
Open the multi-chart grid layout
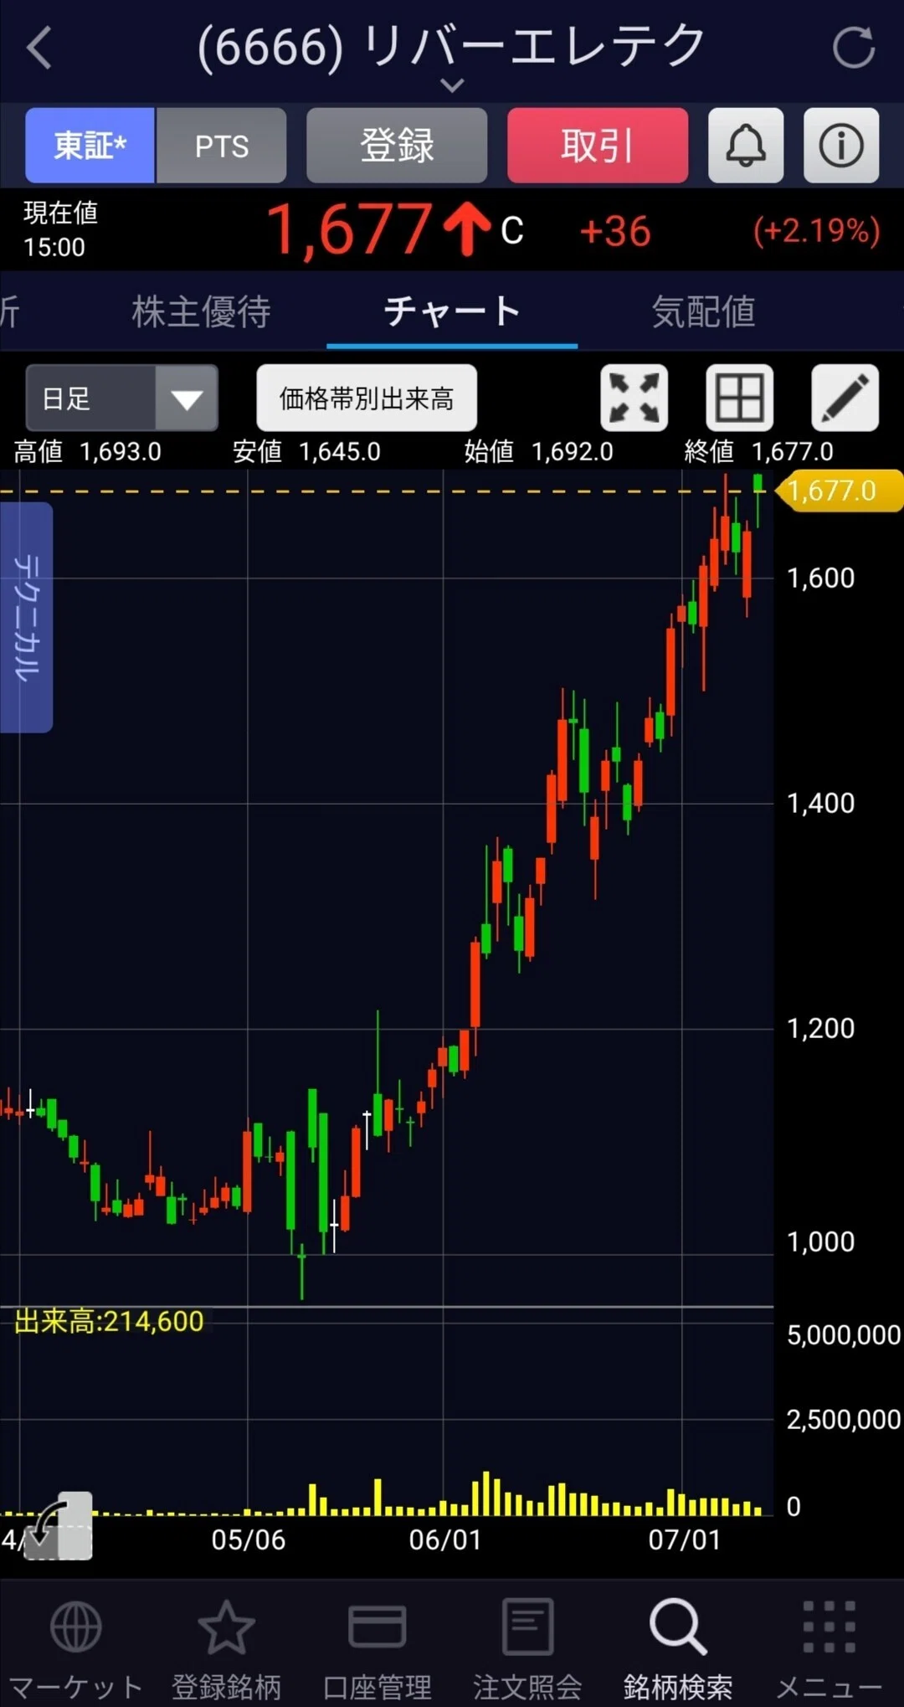[x=740, y=398]
